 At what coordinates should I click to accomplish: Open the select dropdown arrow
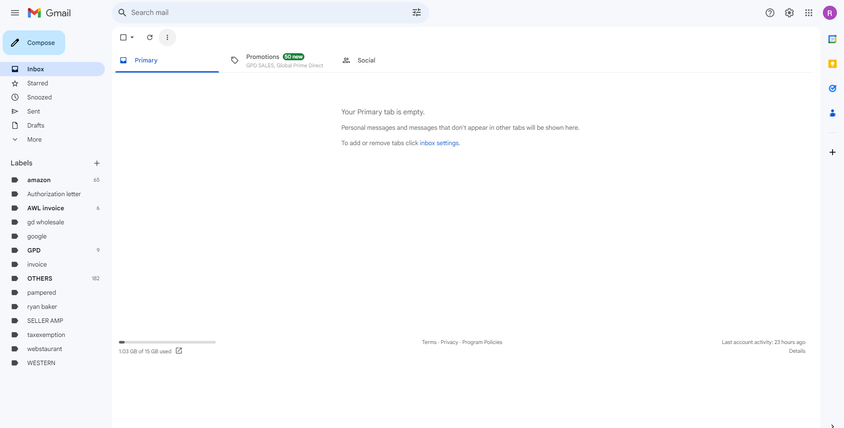132,37
